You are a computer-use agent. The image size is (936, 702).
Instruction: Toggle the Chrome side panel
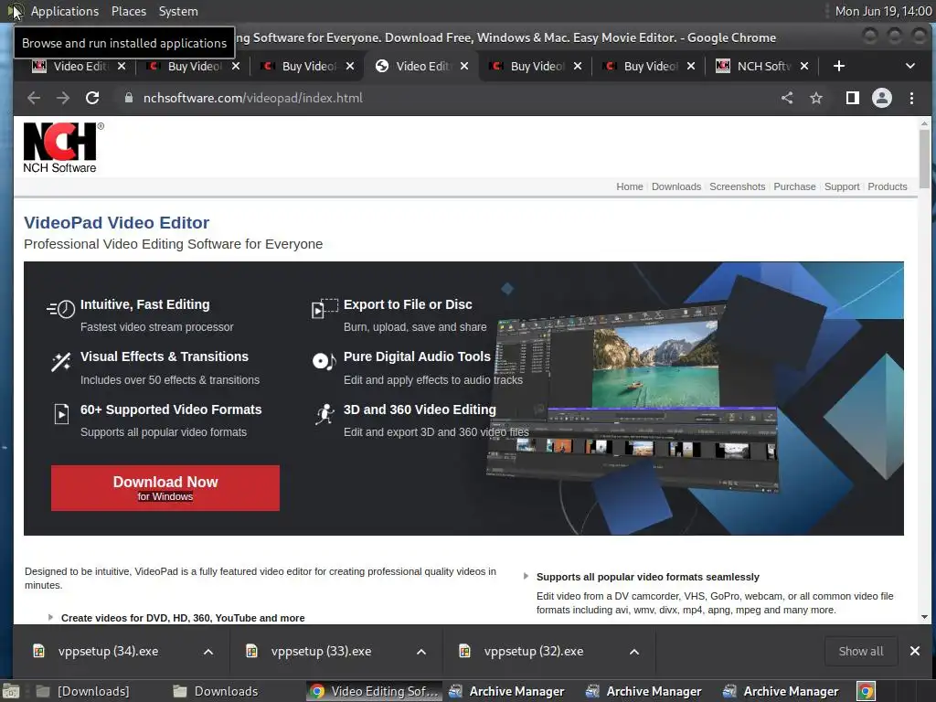click(853, 98)
